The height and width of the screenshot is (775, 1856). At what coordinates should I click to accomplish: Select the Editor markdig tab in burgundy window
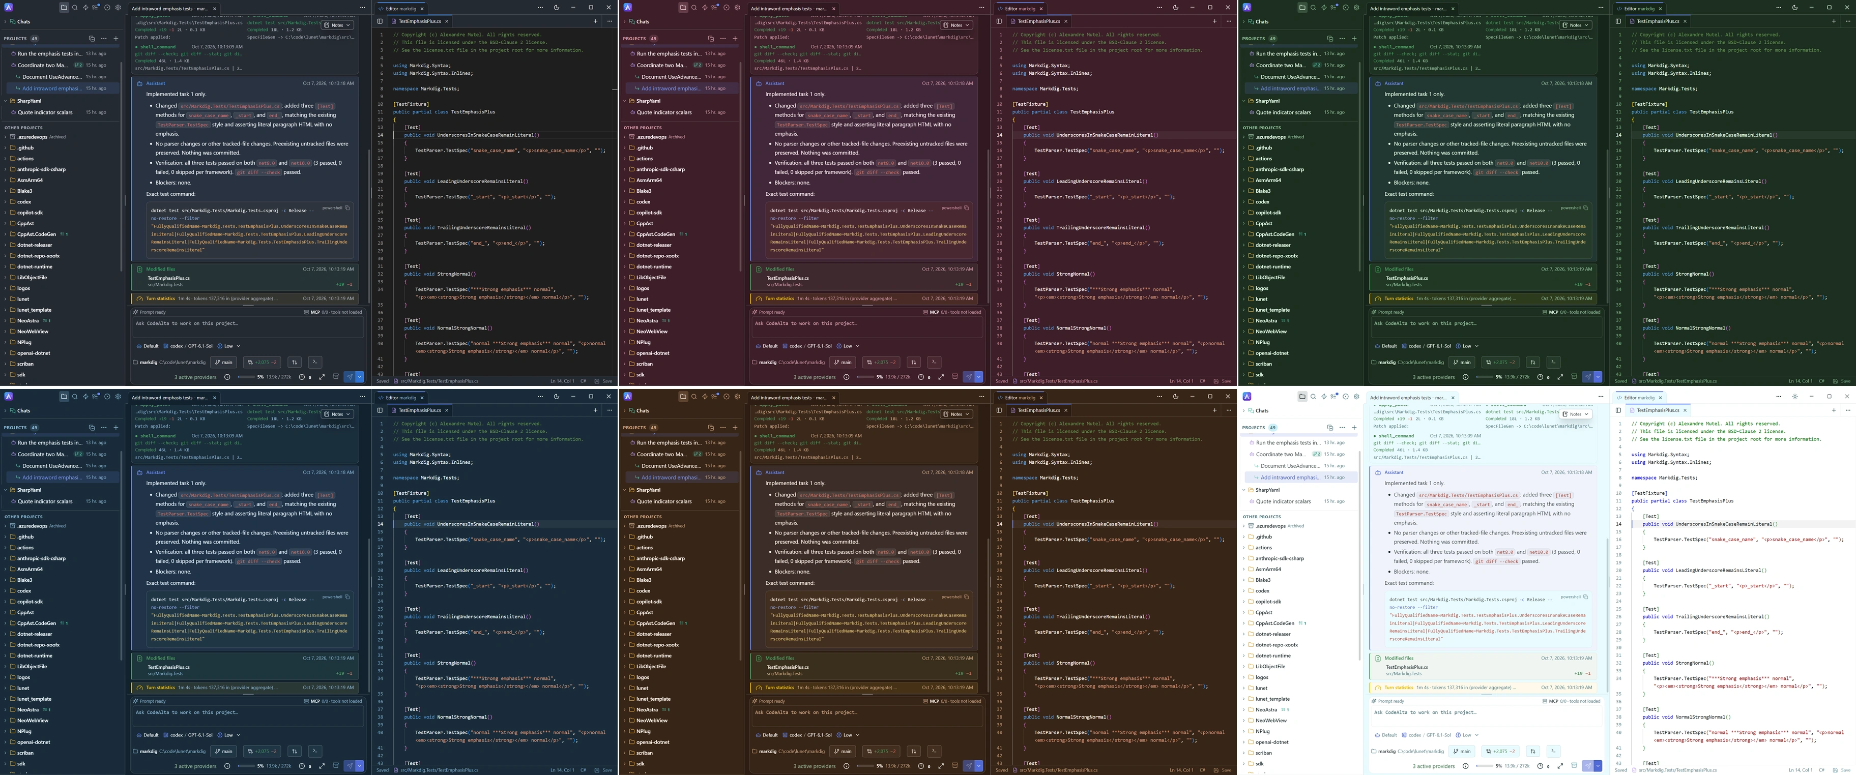pyautogui.click(x=1020, y=9)
